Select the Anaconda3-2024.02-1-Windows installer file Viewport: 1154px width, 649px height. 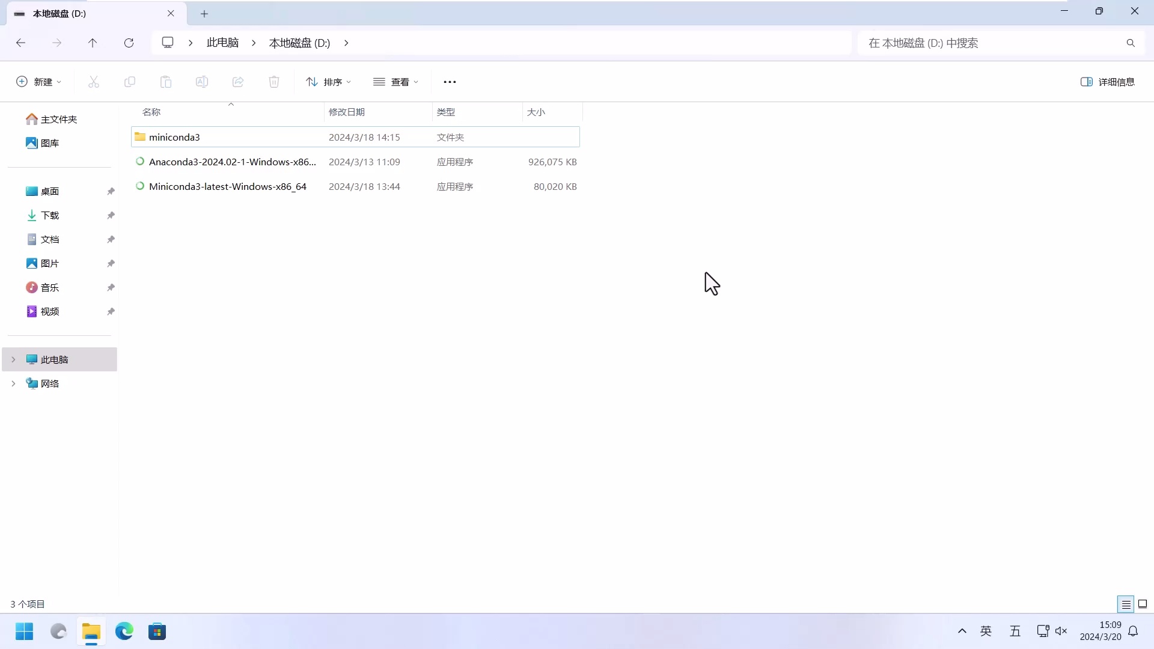click(x=355, y=162)
